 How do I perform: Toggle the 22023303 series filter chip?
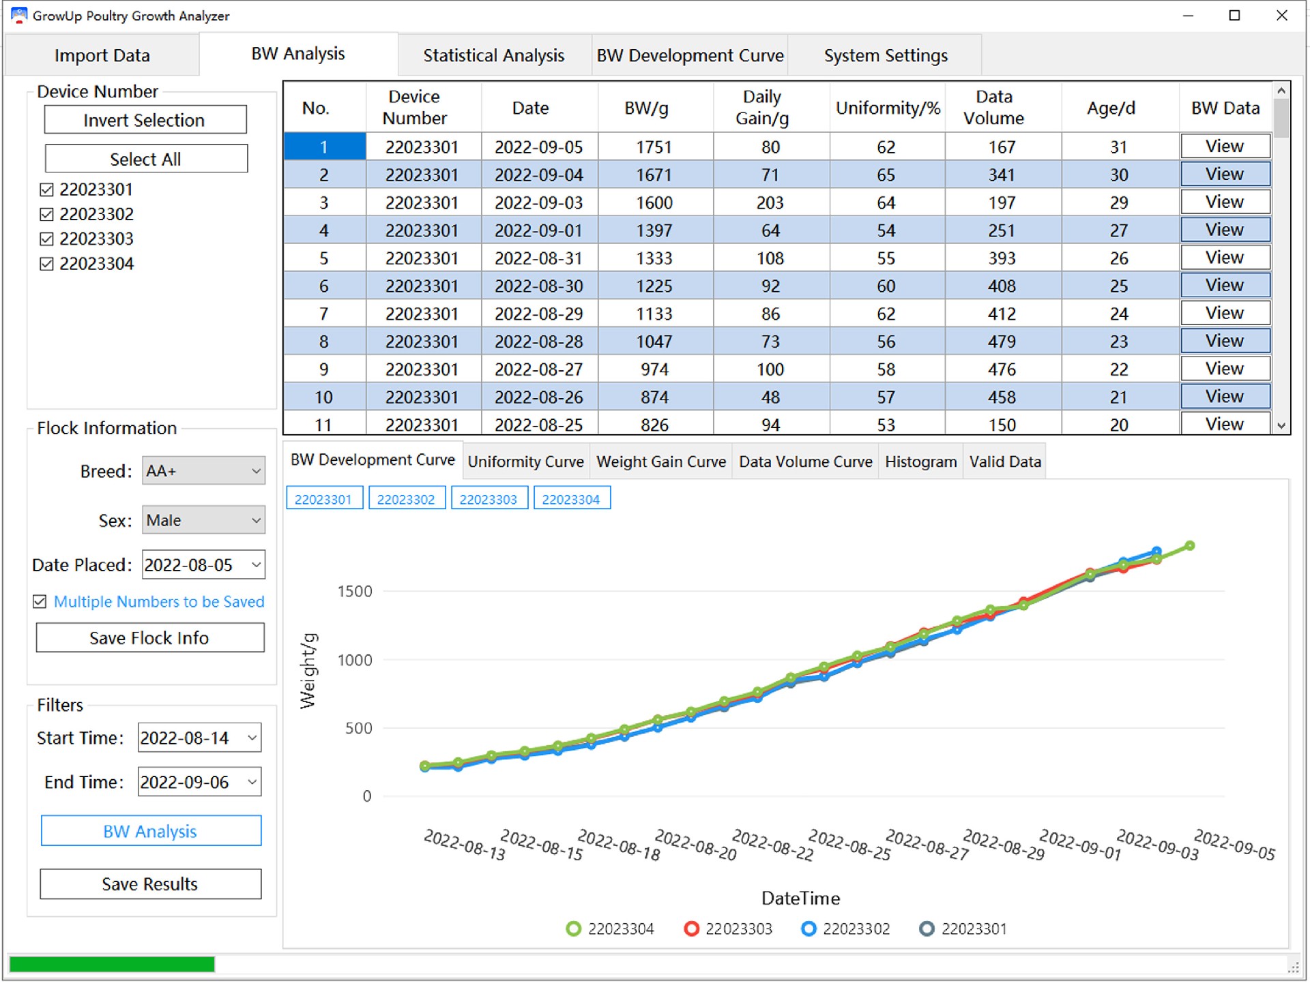(x=489, y=499)
